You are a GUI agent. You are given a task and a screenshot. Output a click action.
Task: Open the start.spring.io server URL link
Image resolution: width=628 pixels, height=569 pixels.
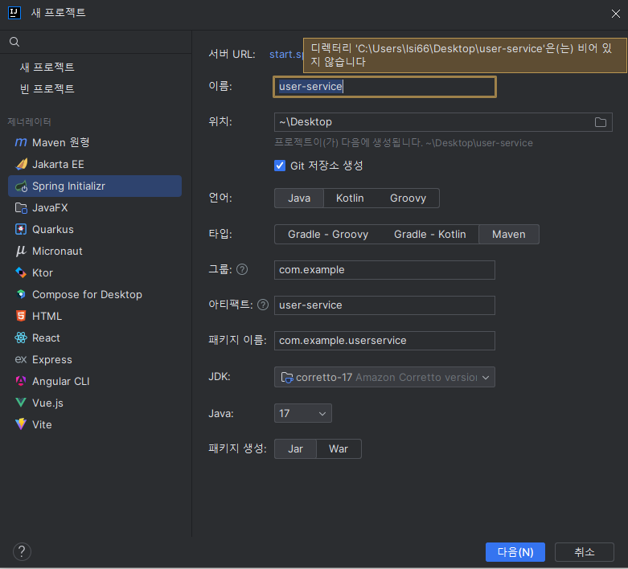pyautogui.click(x=286, y=54)
